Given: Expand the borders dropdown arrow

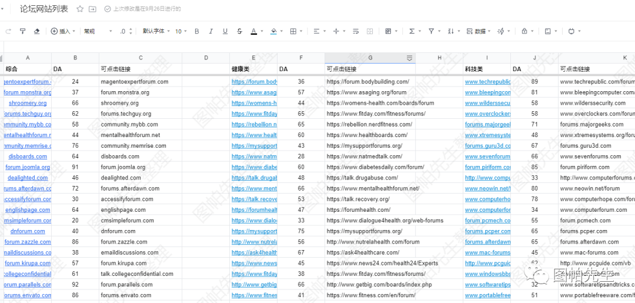Looking at the screenshot, I should click(302, 31).
